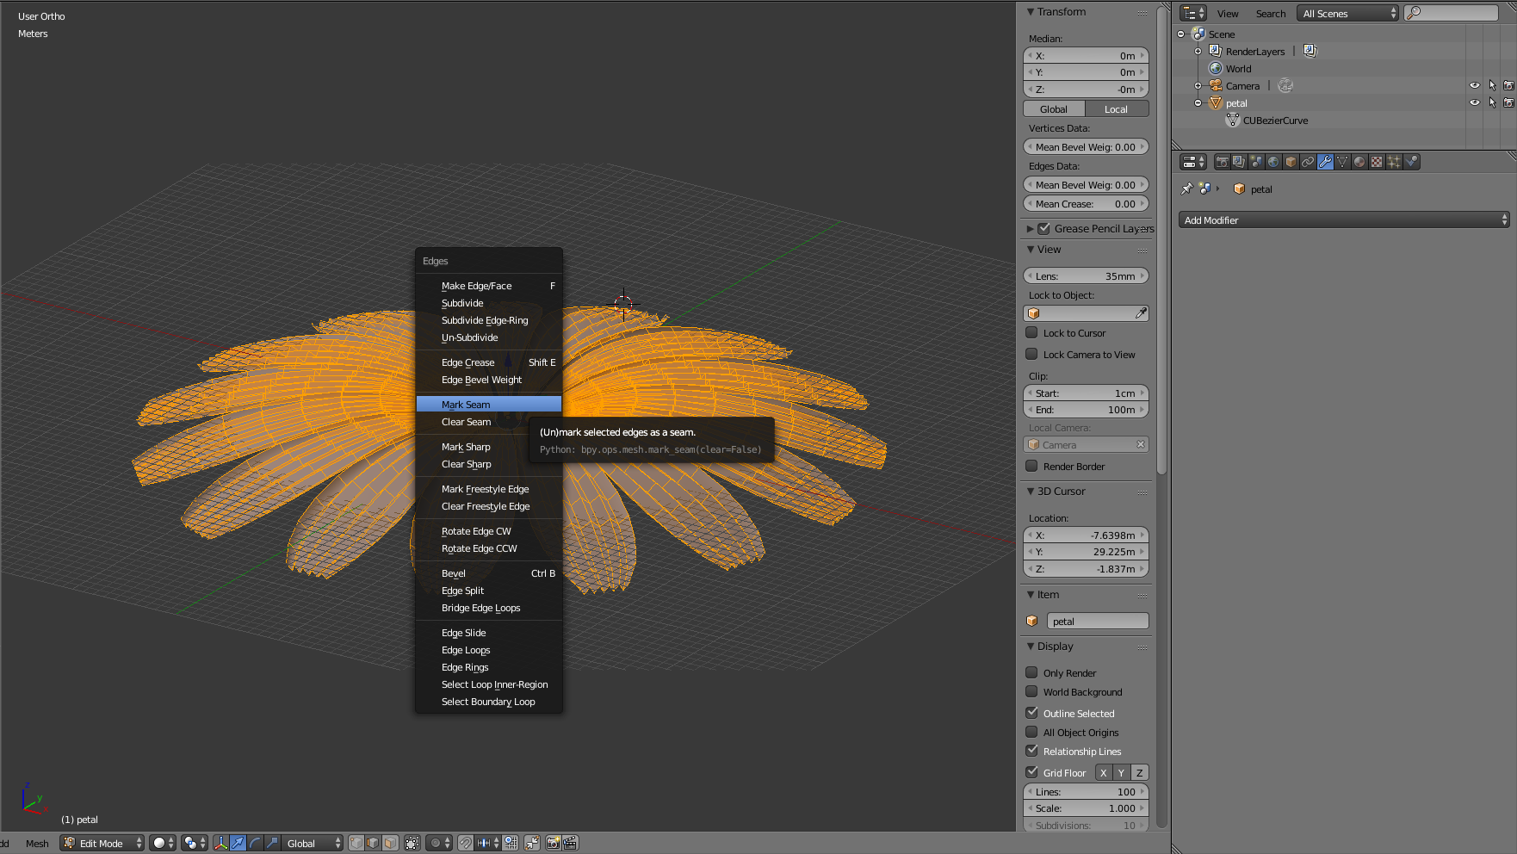Choose Mark Seam from Edges menu
This screenshot has width=1517, height=854.
[489, 404]
